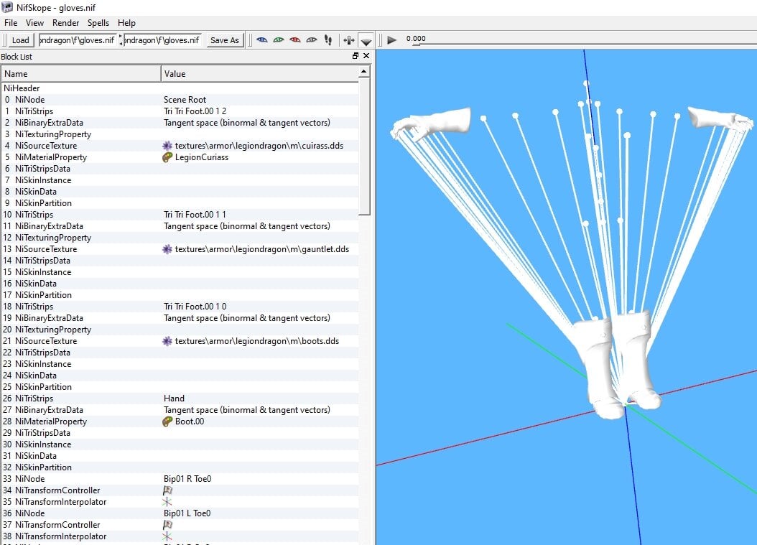This screenshot has width=757, height=545.
Task: Select block 18 NiTriStrips Tri Foot.00 1 0
Action: click(180, 307)
